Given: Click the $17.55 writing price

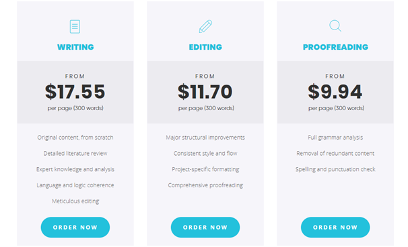Looking at the screenshot, I should pyautogui.click(x=75, y=91).
